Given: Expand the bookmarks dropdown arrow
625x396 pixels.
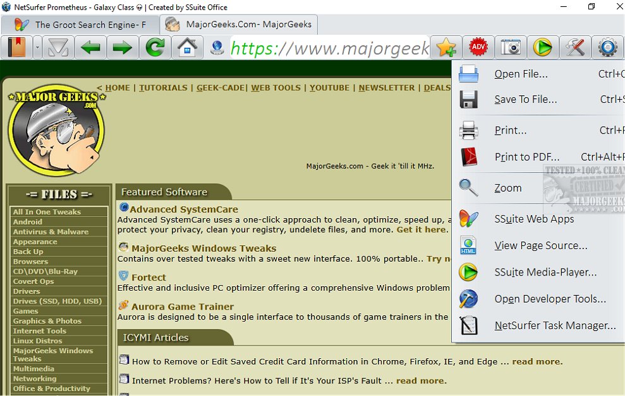Looking at the screenshot, I should point(37,47).
